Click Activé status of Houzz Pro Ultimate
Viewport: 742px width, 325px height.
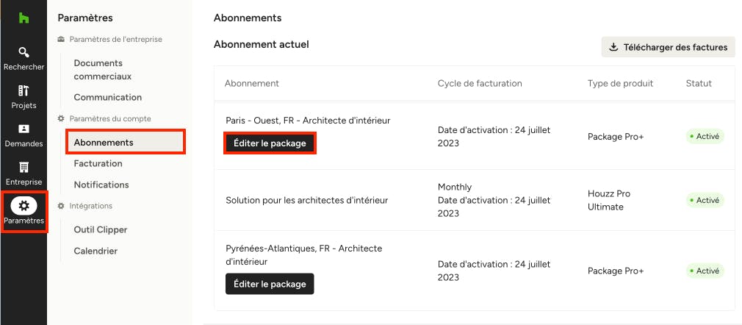(x=705, y=201)
